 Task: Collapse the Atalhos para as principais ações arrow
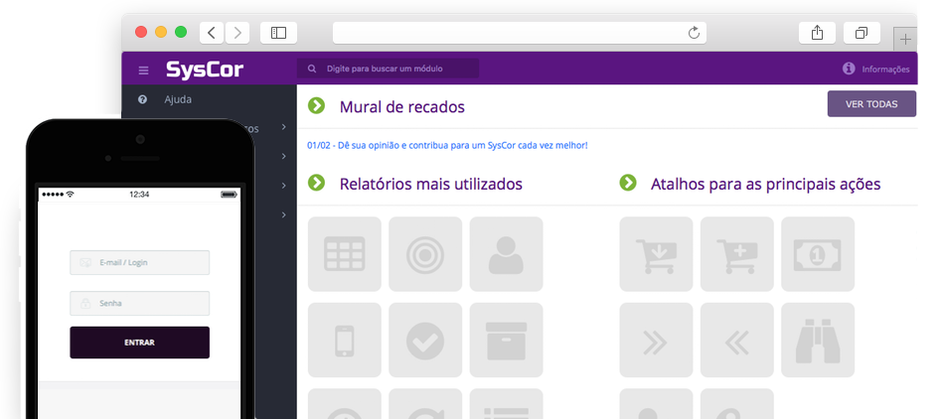pos(628,183)
